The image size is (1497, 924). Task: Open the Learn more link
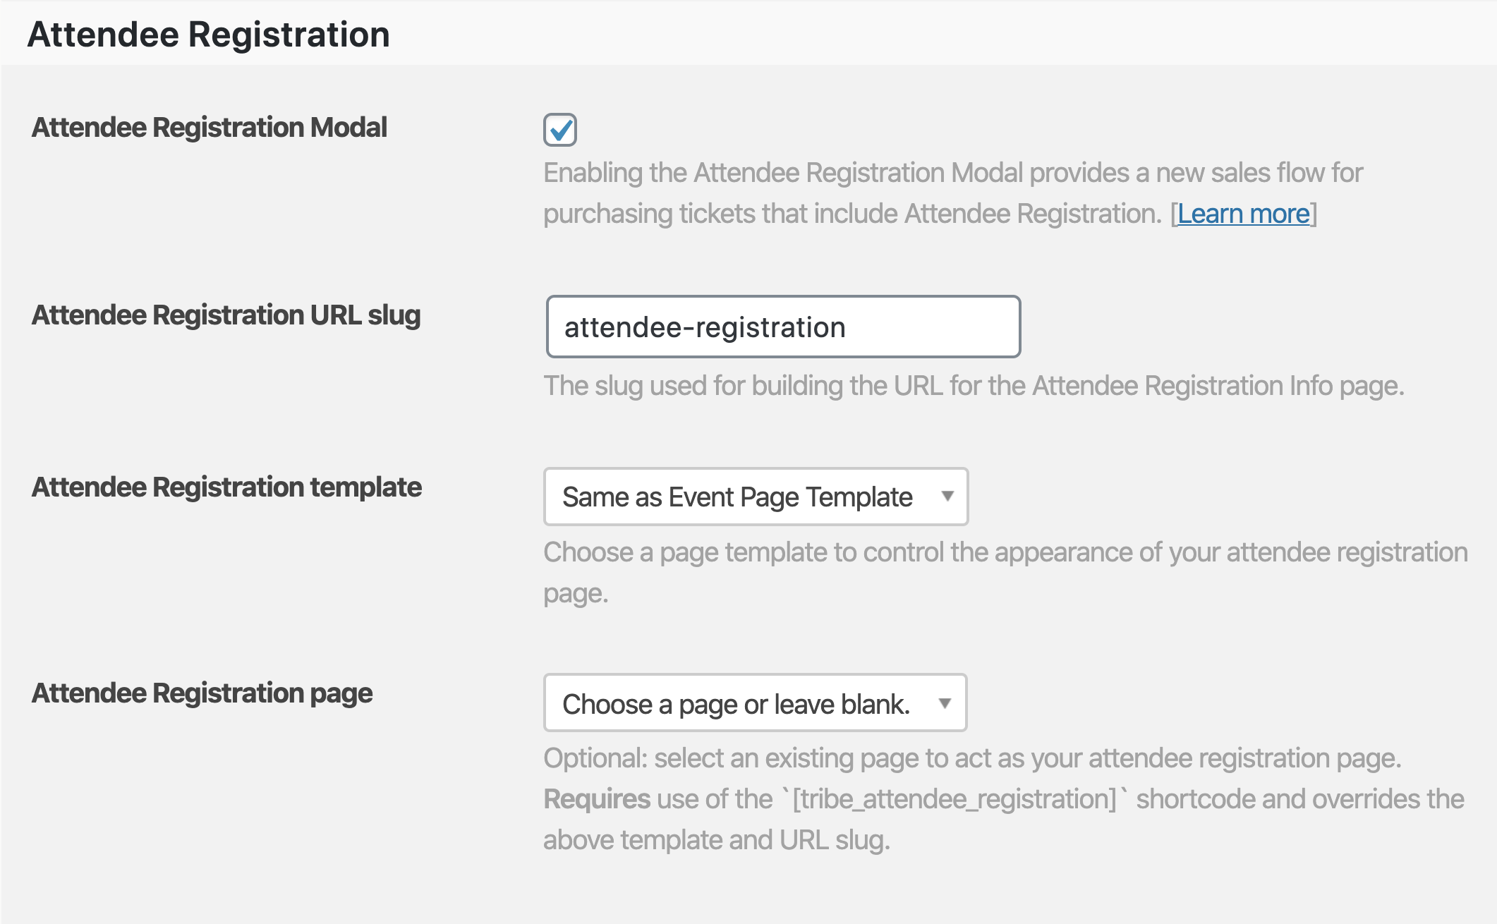coord(1243,214)
